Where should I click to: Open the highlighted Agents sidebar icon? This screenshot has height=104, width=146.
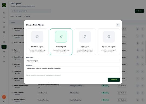point(4,47)
